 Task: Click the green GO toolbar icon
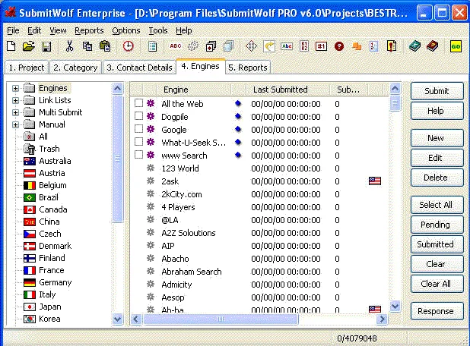(x=456, y=47)
